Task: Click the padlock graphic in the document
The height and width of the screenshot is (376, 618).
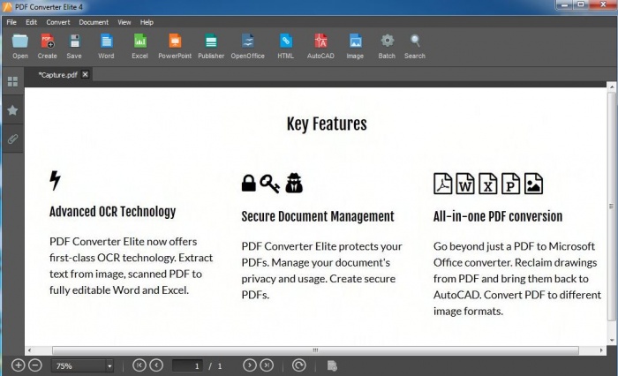Action: coord(248,184)
